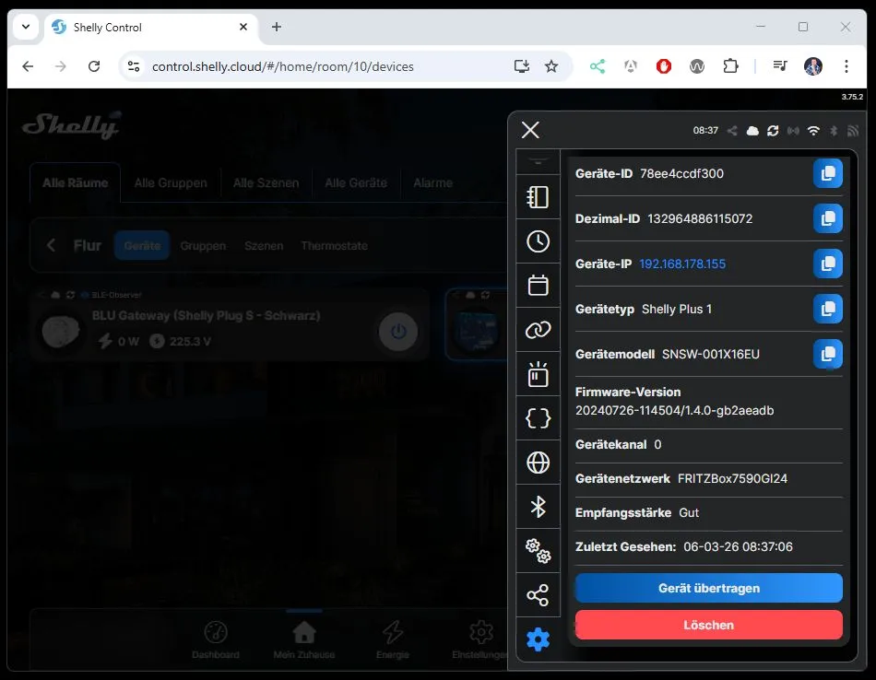The image size is (876, 680).
Task: Open the double-gear application settings icon
Action: (538, 551)
